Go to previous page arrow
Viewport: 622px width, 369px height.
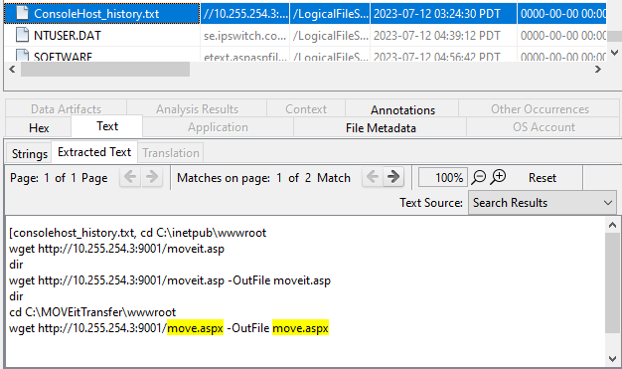[x=130, y=177]
